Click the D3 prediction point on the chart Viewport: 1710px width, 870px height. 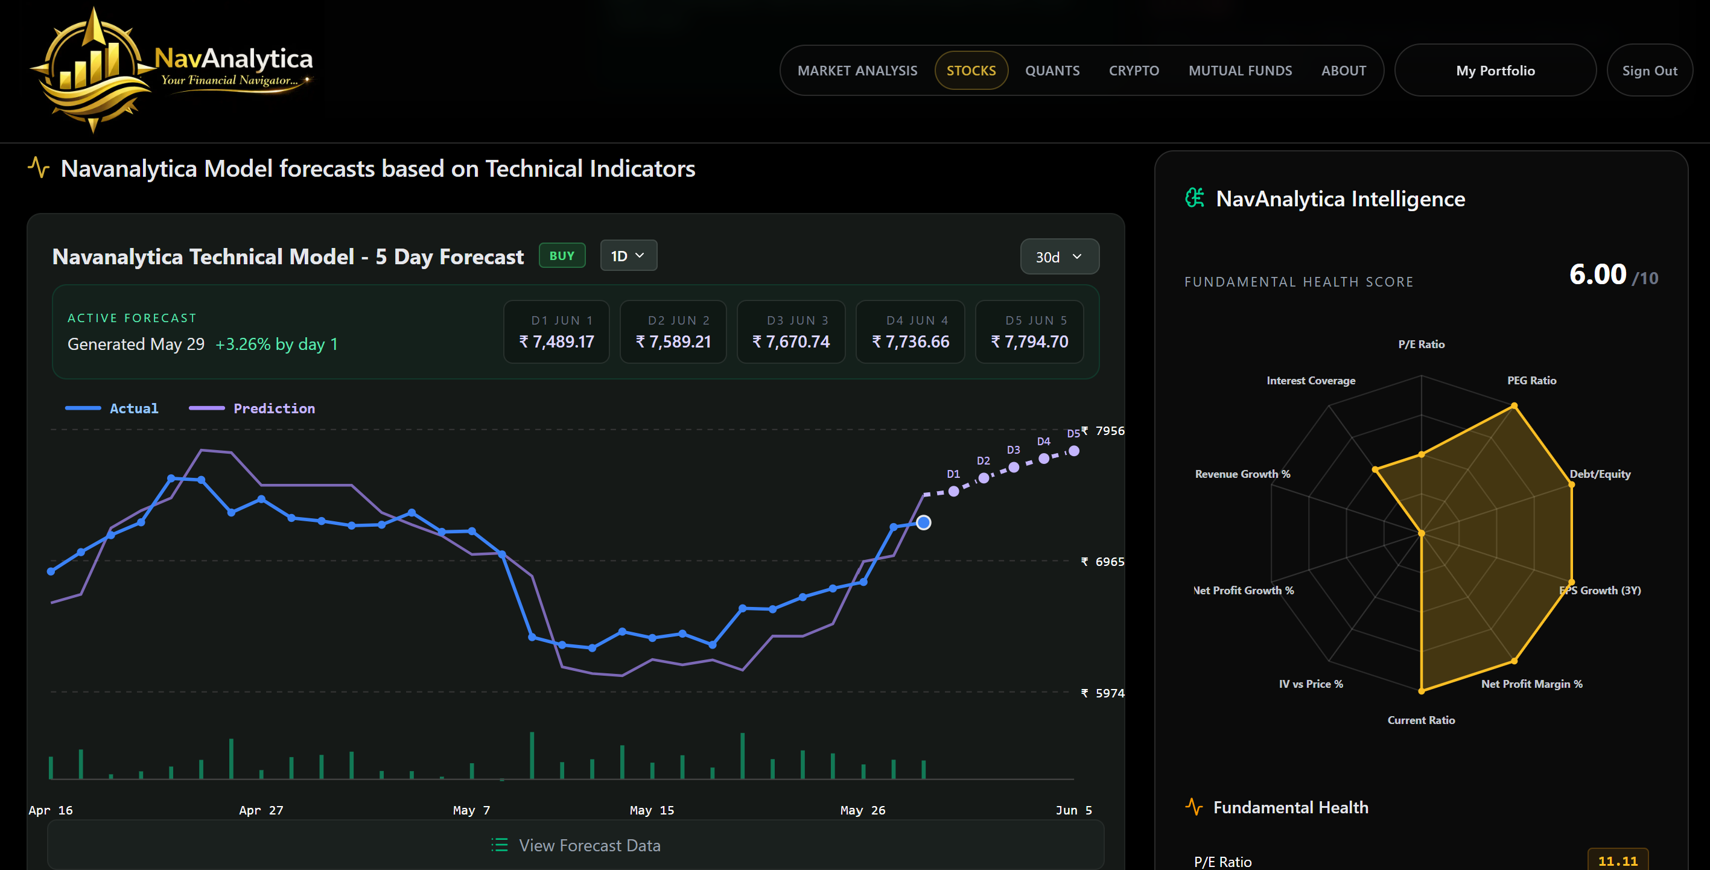pos(1014,467)
